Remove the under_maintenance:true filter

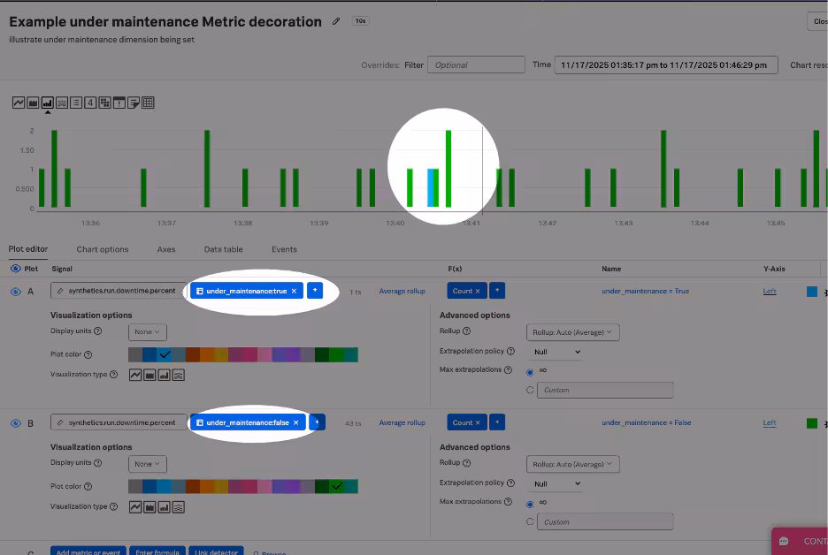[x=294, y=291]
